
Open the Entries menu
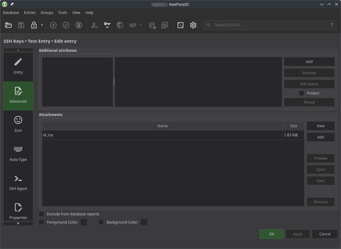[x=29, y=12]
